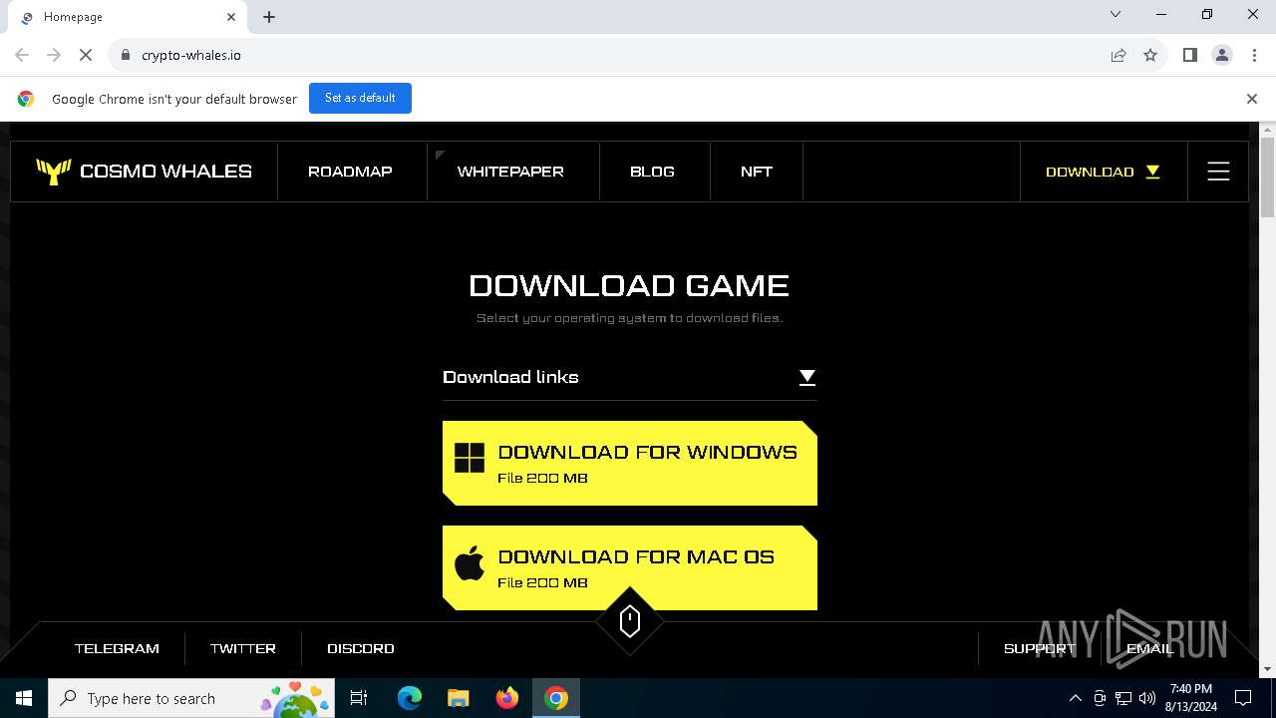Open the EMAIL link
Viewport: 1276px width, 718px height.
coord(1149,648)
